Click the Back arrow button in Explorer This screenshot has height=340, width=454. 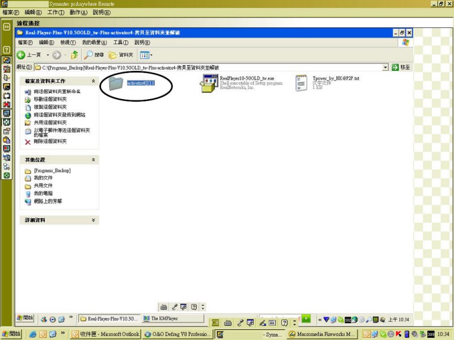pyautogui.click(x=21, y=54)
